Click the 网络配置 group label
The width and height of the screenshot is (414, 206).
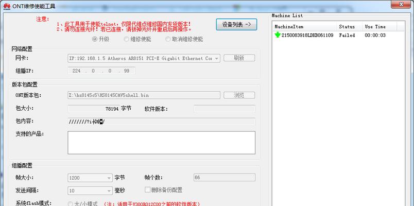(22, 49)
